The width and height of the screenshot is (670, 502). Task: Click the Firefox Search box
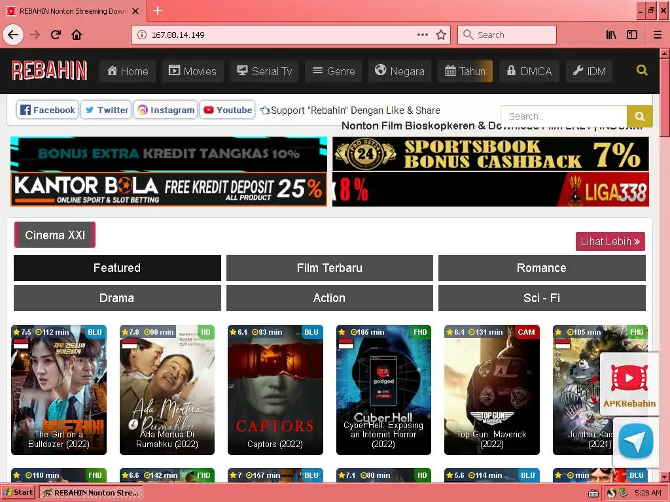507,35
